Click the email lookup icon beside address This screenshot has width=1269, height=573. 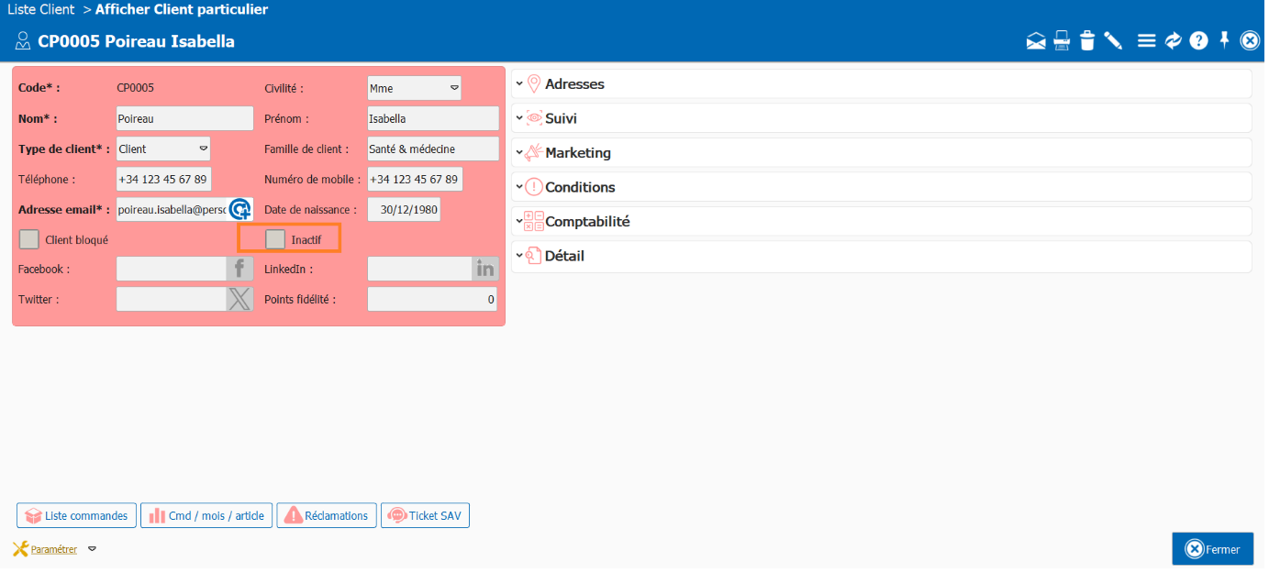[x=239, y=210]
